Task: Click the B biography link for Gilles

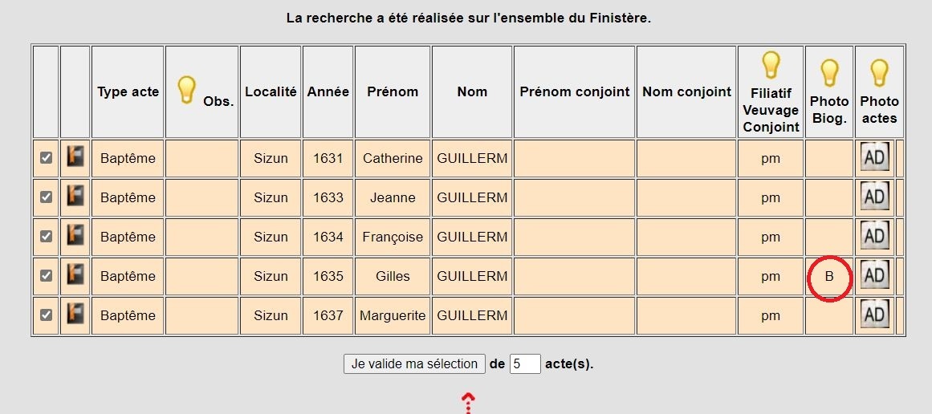Action: 829,277
